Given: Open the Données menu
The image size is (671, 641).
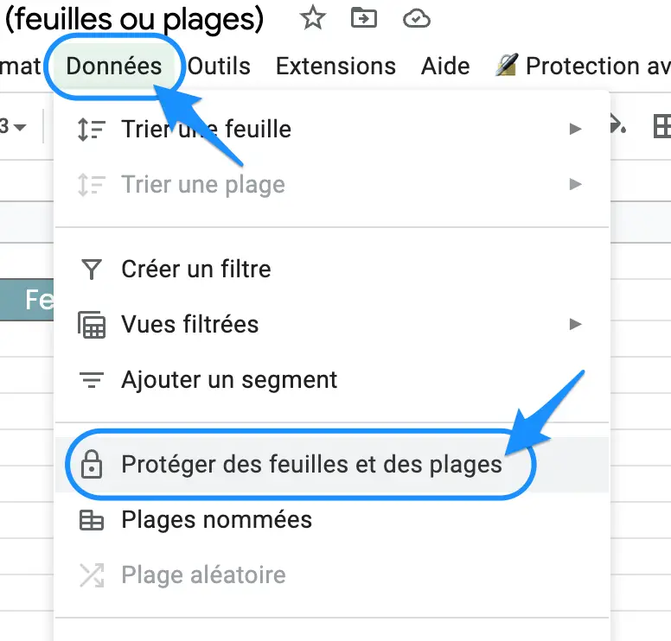Looking at the screenshot, I should tap(114, 67).
